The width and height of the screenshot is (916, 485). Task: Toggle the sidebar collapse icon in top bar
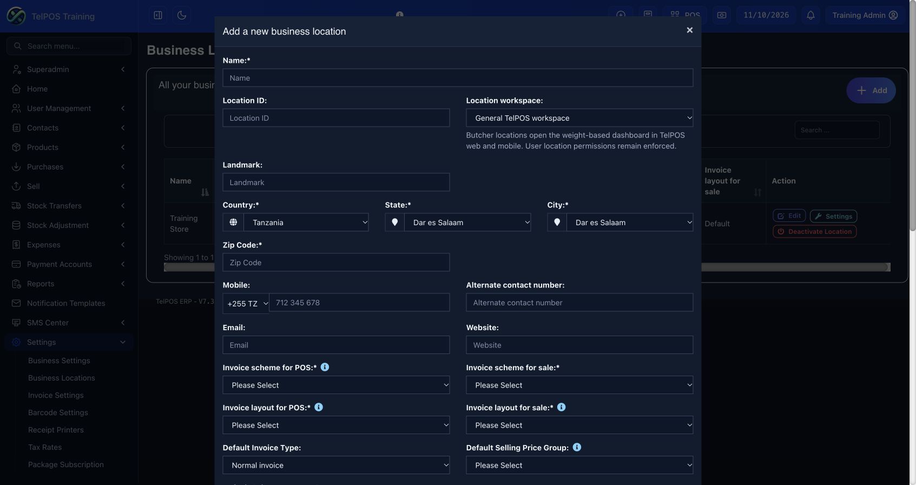(x=158, y=15)
